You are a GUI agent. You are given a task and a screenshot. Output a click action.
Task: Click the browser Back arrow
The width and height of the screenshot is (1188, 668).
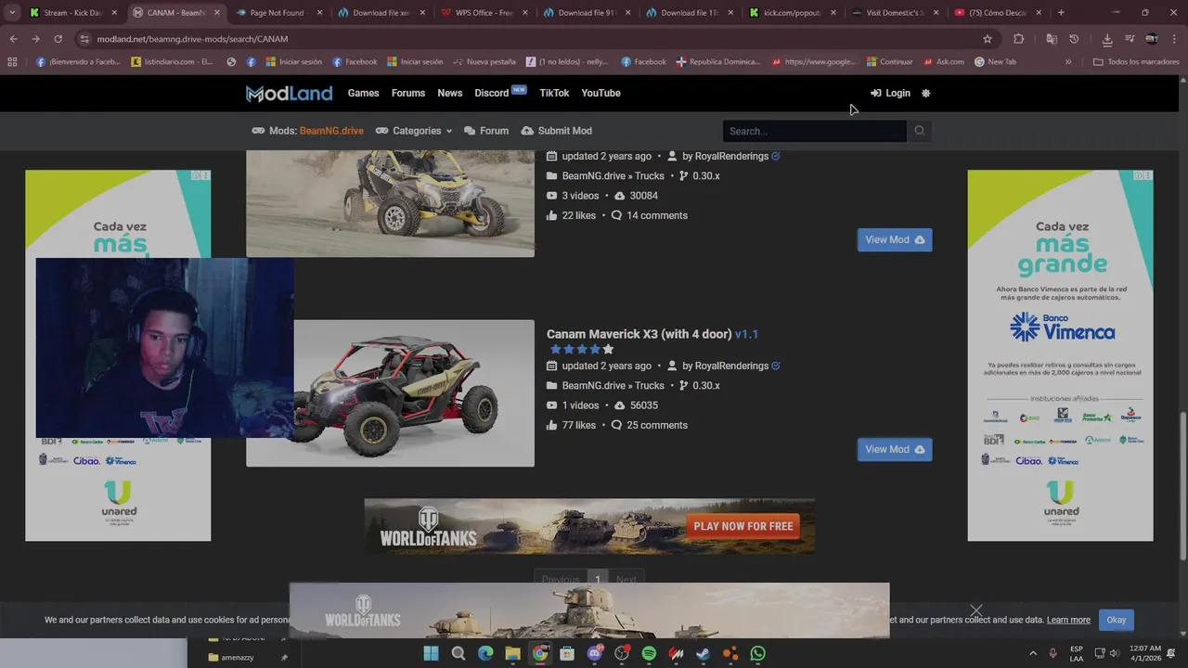coord(13,39)
